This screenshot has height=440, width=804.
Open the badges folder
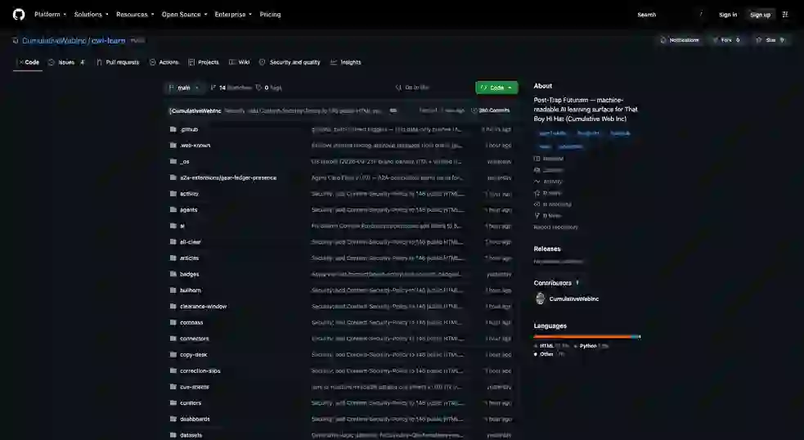coord(189,274)
